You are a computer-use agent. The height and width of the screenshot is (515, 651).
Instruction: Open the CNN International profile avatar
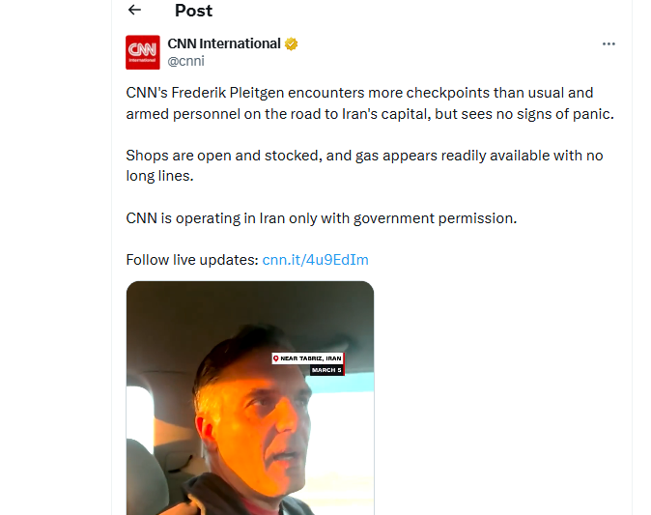tap(143, 52)
